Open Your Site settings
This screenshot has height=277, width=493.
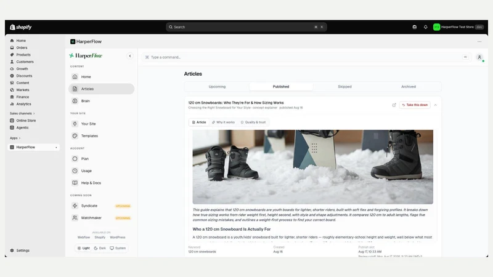click(x=101, y=124)
